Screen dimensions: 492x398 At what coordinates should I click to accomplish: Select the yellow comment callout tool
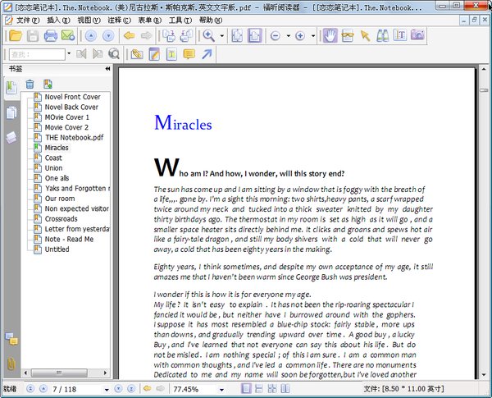point(189,54)
